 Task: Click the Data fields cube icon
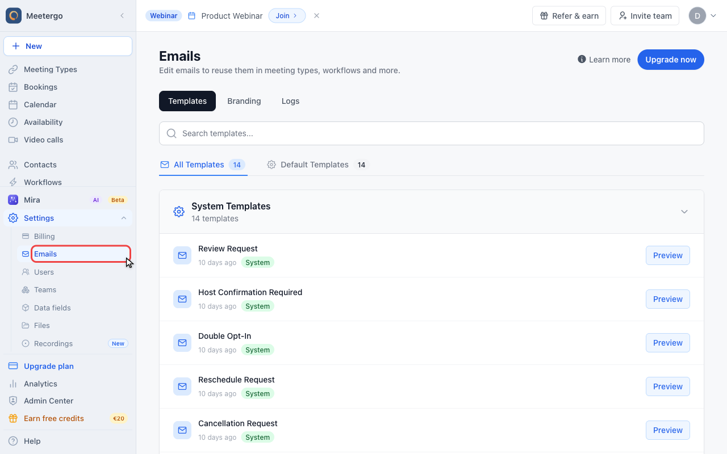tap(26, 308)
